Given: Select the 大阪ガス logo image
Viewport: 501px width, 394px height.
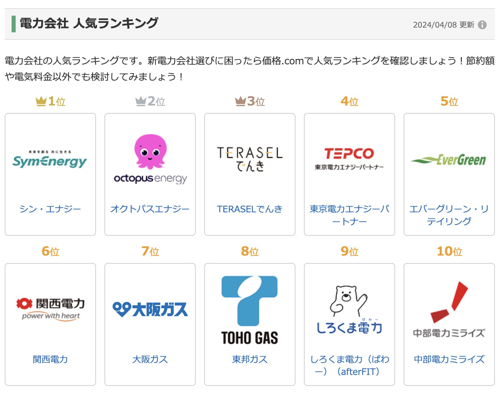Looking at the screenshot, I should pos(150,309).
